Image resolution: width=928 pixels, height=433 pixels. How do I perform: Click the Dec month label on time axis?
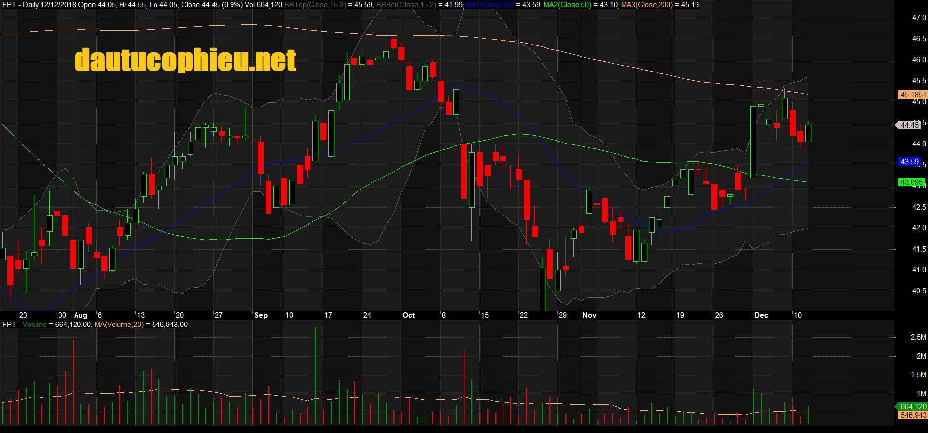(761, 315)
